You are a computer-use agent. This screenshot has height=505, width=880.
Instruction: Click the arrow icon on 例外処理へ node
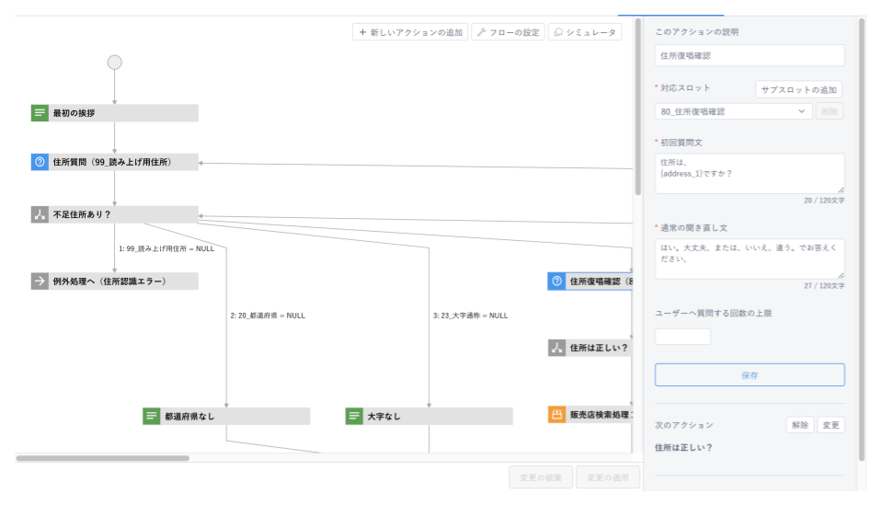(x=40, y=281)
